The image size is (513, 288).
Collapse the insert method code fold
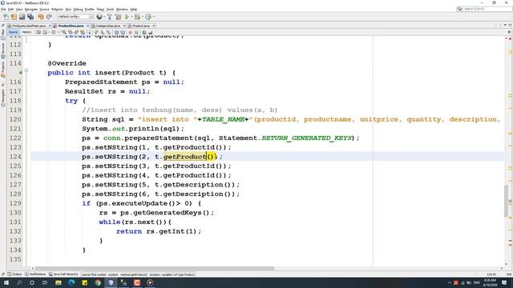26,70
